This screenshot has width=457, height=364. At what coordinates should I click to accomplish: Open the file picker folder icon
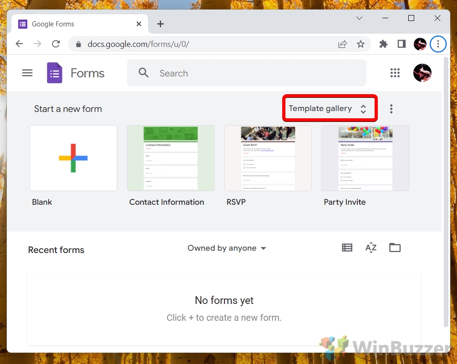coord(395,248)
